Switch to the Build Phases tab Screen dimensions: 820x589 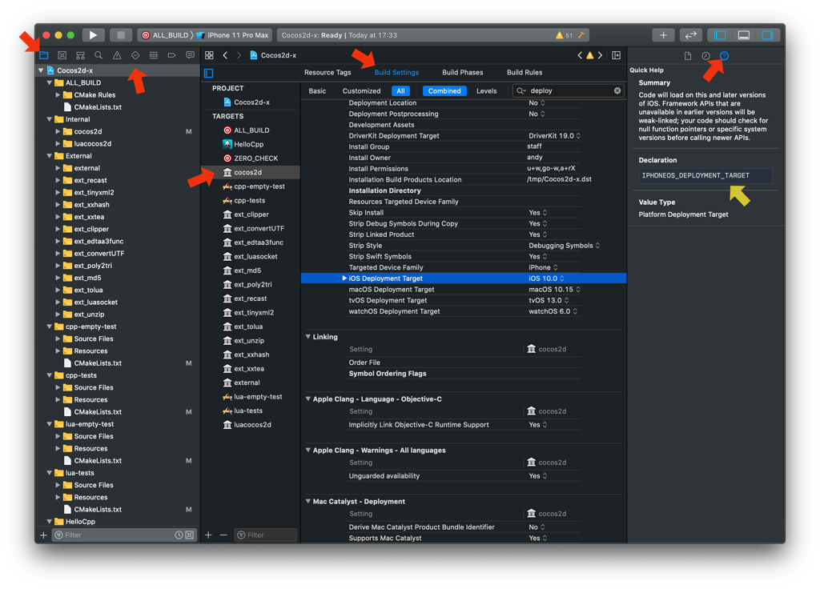(x=462, y=73)
